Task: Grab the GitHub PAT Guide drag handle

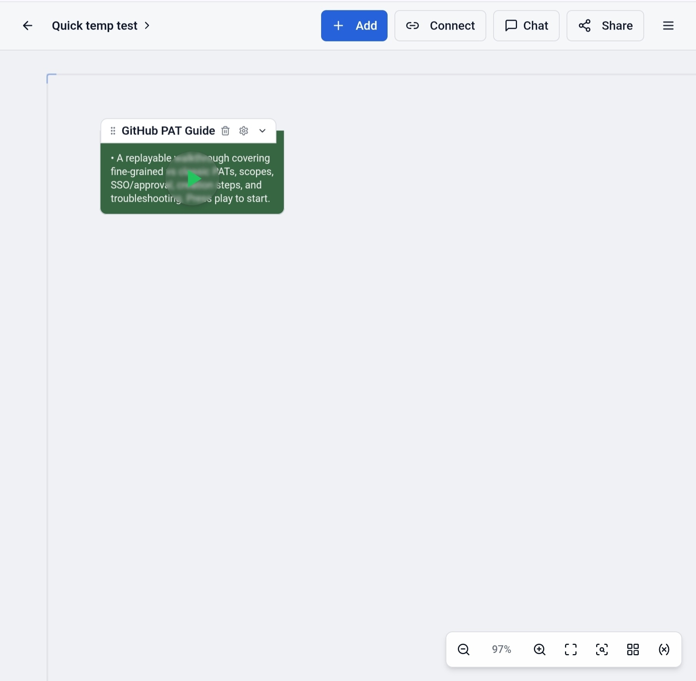Action: tap(113, 131)
